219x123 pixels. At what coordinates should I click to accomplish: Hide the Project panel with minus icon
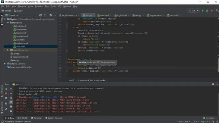[55, 15]
